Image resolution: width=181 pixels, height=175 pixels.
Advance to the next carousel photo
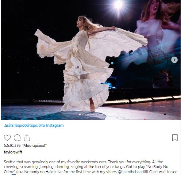tap(174, 60)
